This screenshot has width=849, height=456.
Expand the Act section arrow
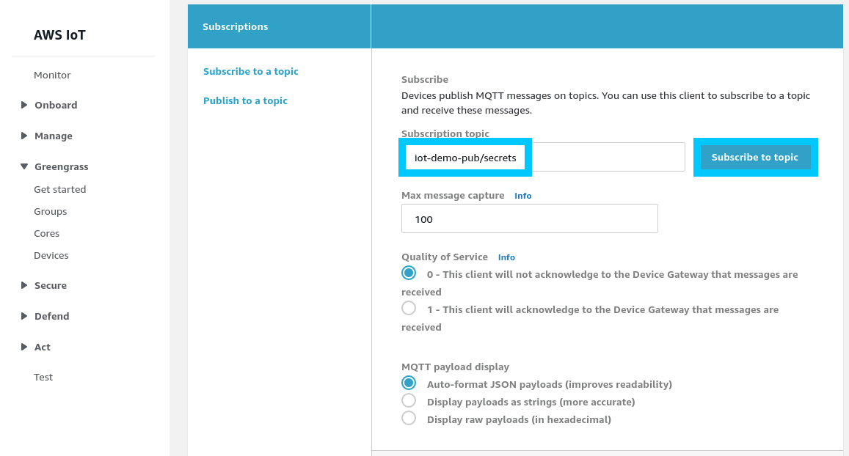[x=25, y=347]
